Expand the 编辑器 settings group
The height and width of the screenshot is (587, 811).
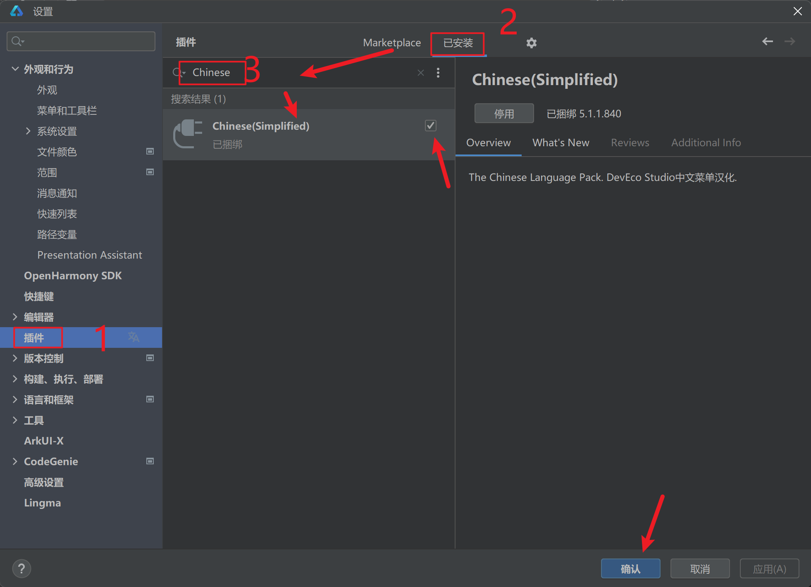click(x=15, y=317)
